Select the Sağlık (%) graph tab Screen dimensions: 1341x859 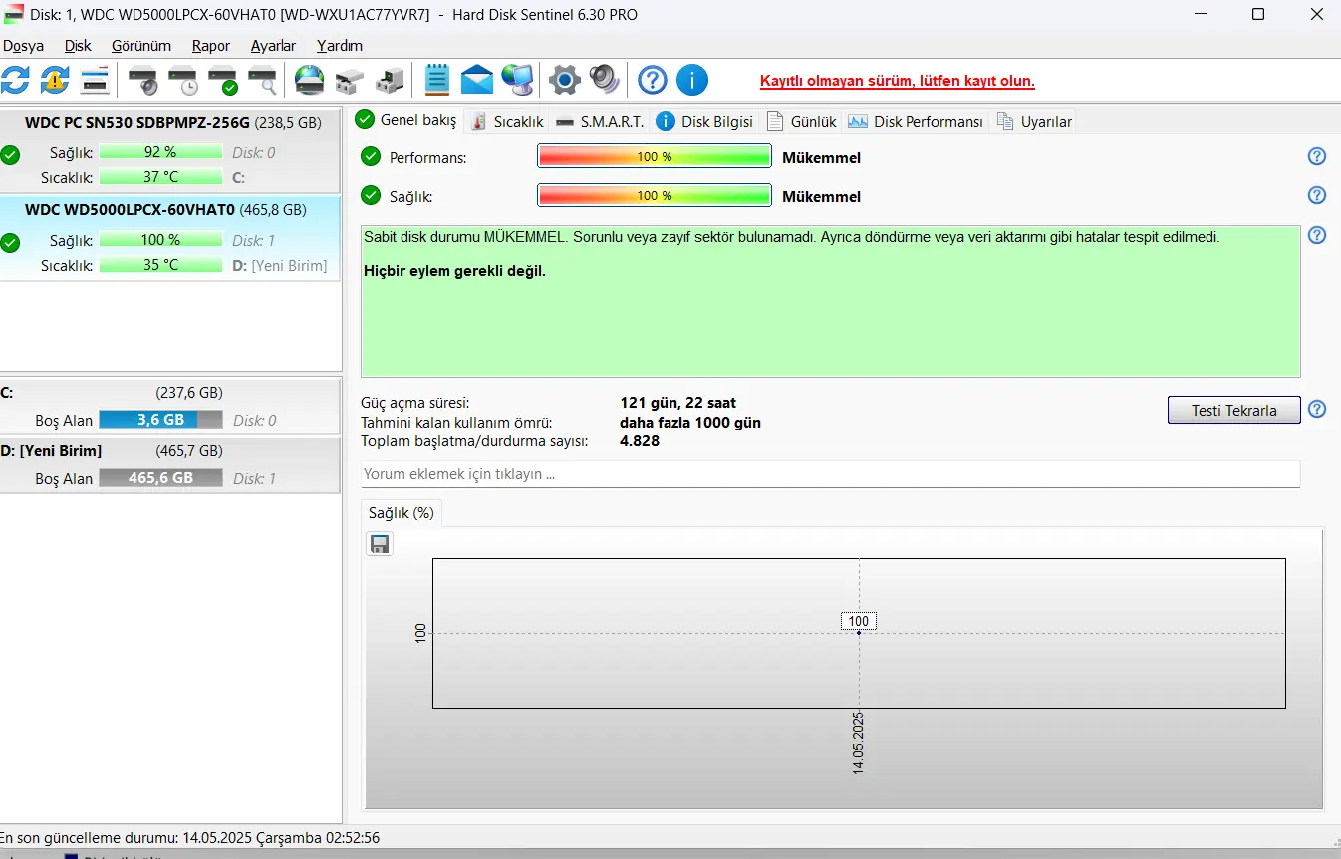[402, 513]
